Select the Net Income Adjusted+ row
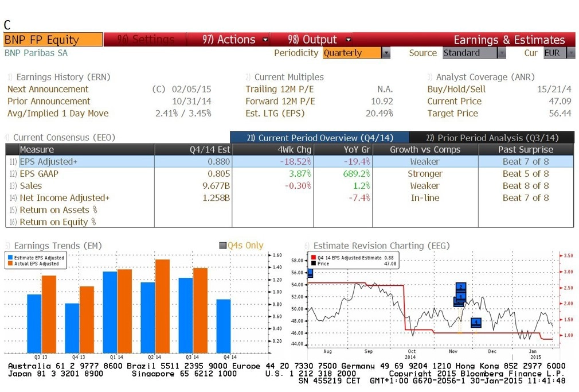The height and width of the screenshot is (392, 579). (x=289, y=198)
